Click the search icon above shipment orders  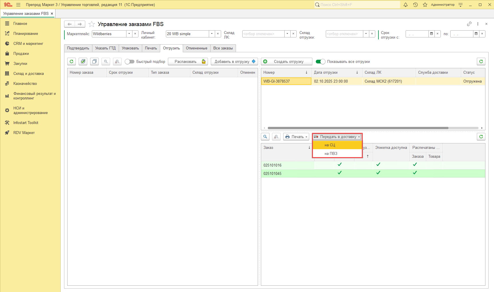[x=265, y=137]
